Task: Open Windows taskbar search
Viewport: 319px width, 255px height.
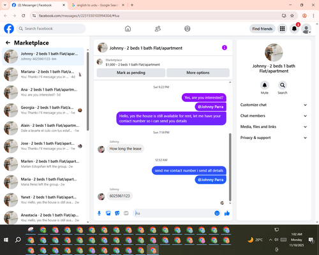Action: (18, 240)
